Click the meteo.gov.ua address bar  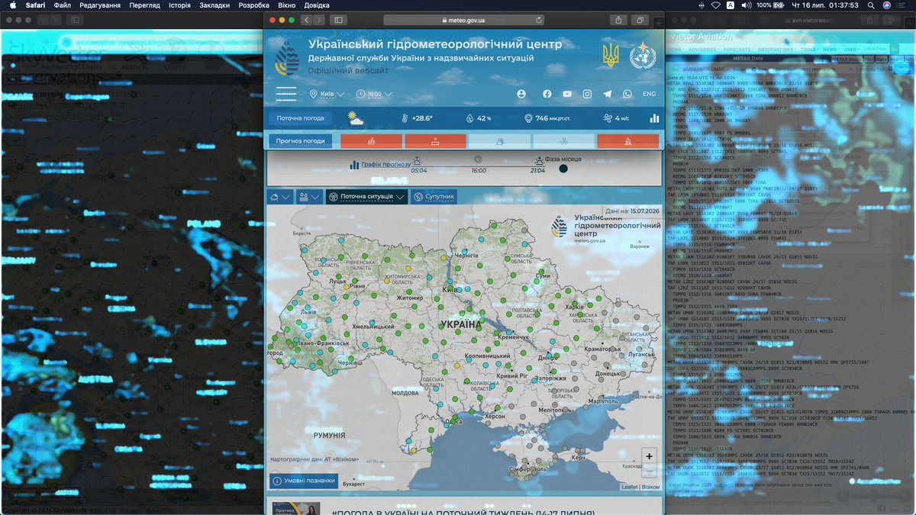click(x=464, y=20)
